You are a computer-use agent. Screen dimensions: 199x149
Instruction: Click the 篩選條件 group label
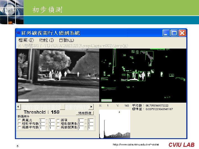pos(23,116)
